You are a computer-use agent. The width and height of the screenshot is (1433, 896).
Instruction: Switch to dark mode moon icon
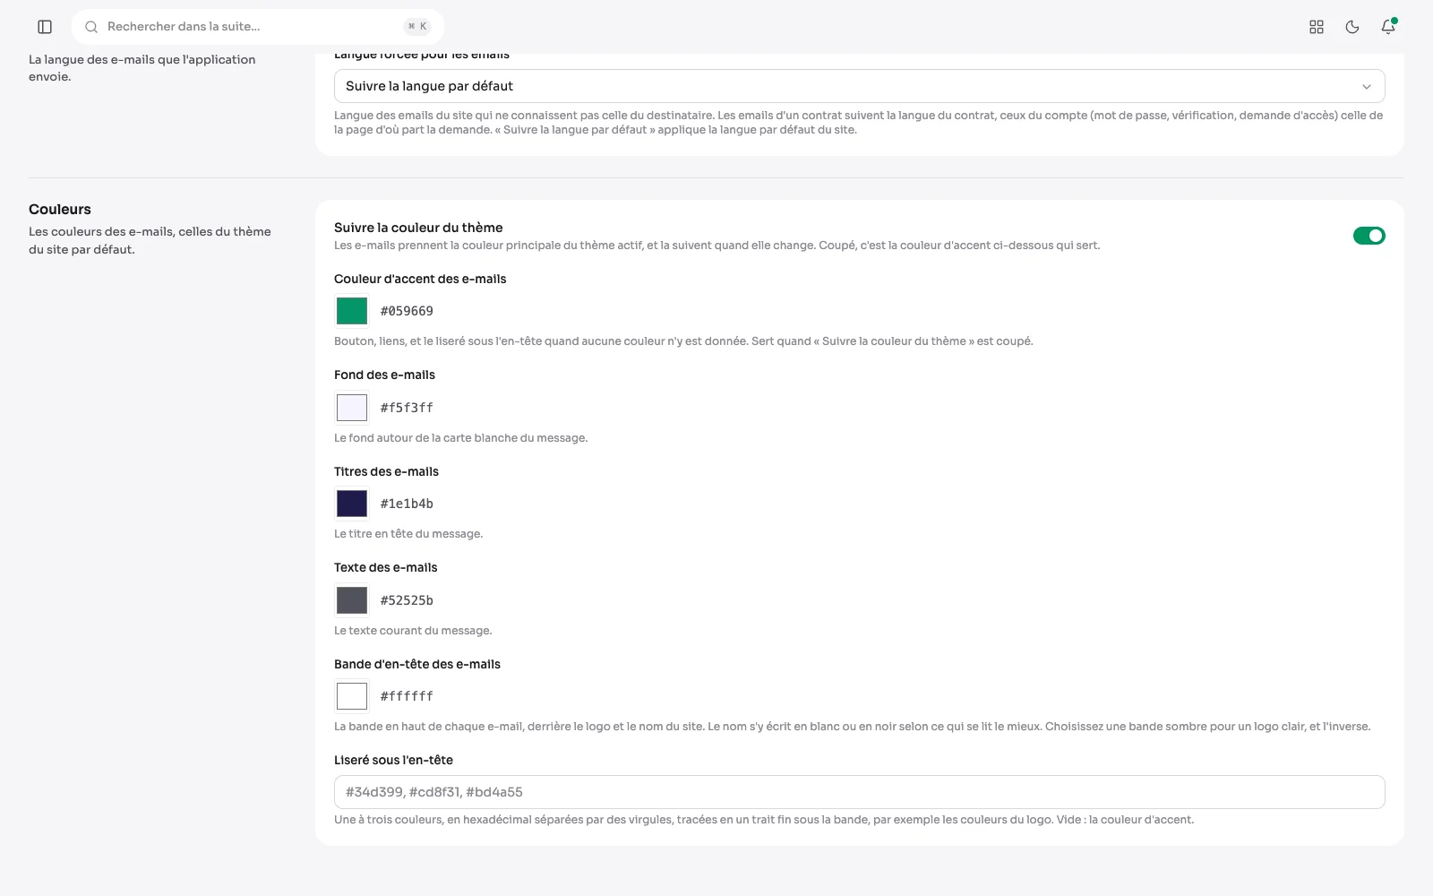point(1352,27)
